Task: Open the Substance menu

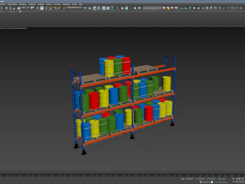Action: pos(66,4)
